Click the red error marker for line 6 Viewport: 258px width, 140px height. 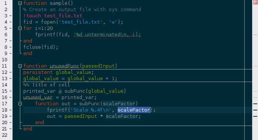click(255, 35)
